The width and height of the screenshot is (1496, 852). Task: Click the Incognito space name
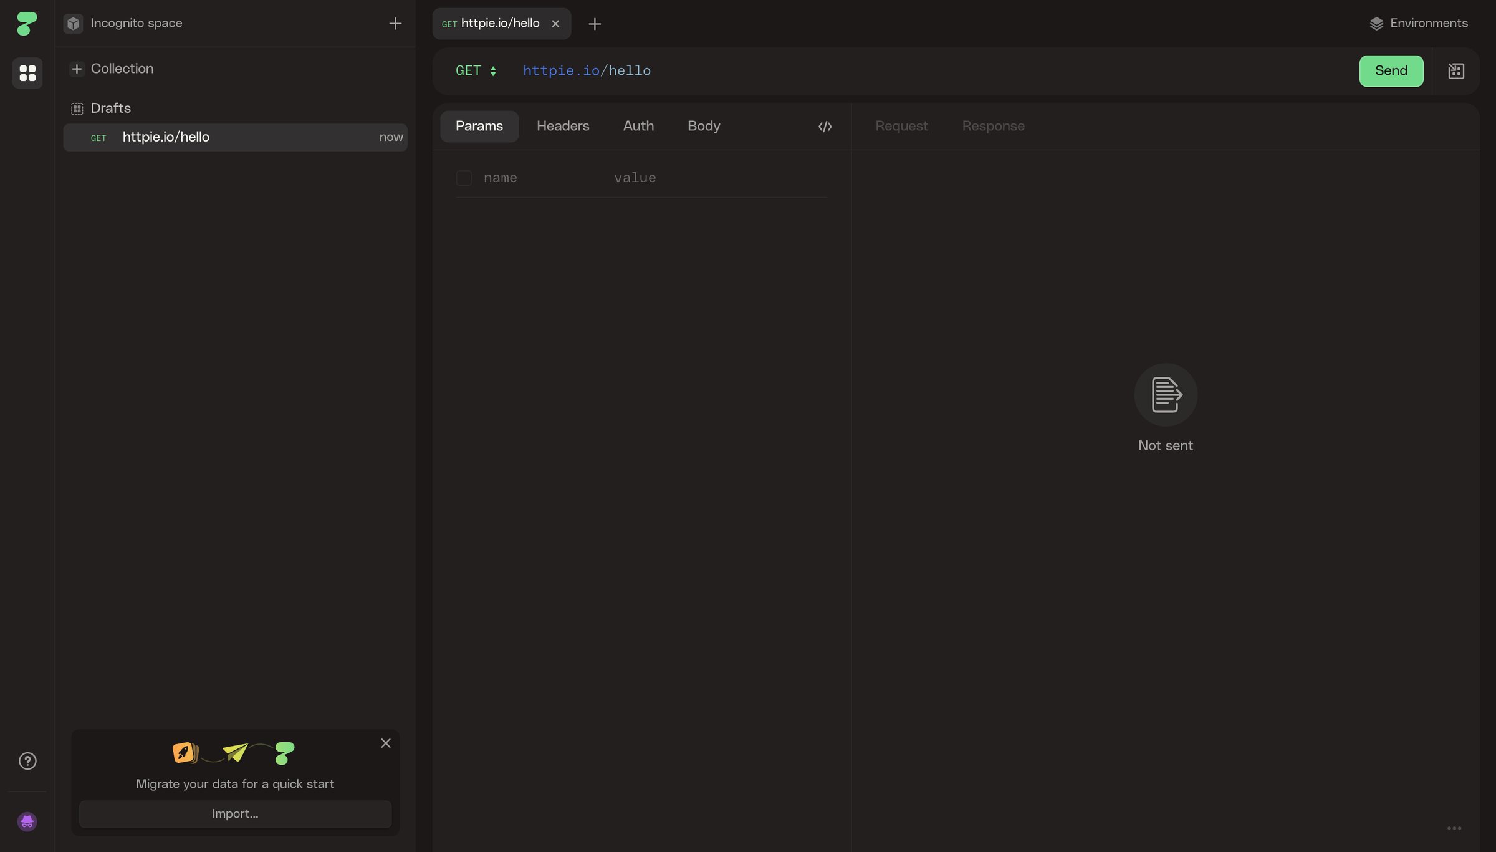click(137, 24)
